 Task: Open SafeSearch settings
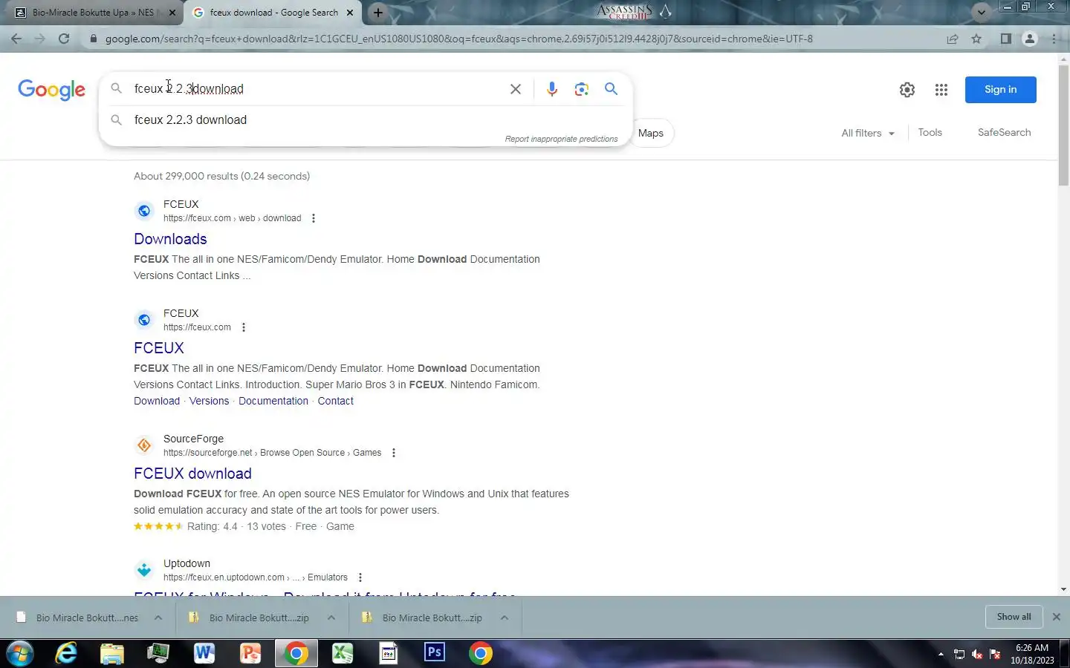coord(1004,132)
